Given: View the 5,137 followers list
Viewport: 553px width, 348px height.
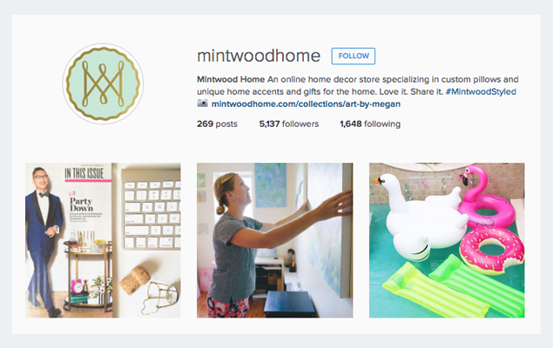Looking at the screenshot, I should pyautogui.click(x=289, y=124).
